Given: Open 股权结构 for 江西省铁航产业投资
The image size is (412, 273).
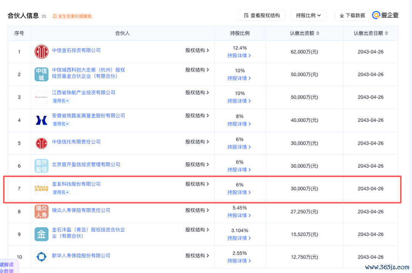Looking at the screenshot, I should [197, 92].
